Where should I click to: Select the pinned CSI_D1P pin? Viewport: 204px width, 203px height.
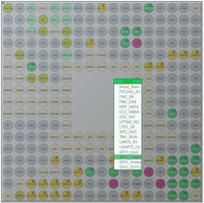click(43, 184)
